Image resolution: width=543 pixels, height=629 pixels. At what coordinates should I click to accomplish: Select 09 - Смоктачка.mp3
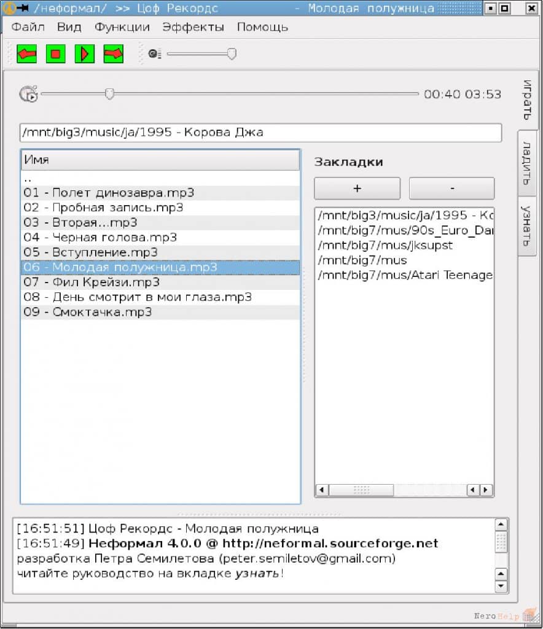click(160, 312)
